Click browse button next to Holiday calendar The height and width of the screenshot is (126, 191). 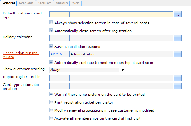[178, 38]
